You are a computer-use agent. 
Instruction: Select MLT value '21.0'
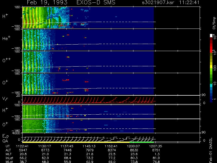point(45,154)
